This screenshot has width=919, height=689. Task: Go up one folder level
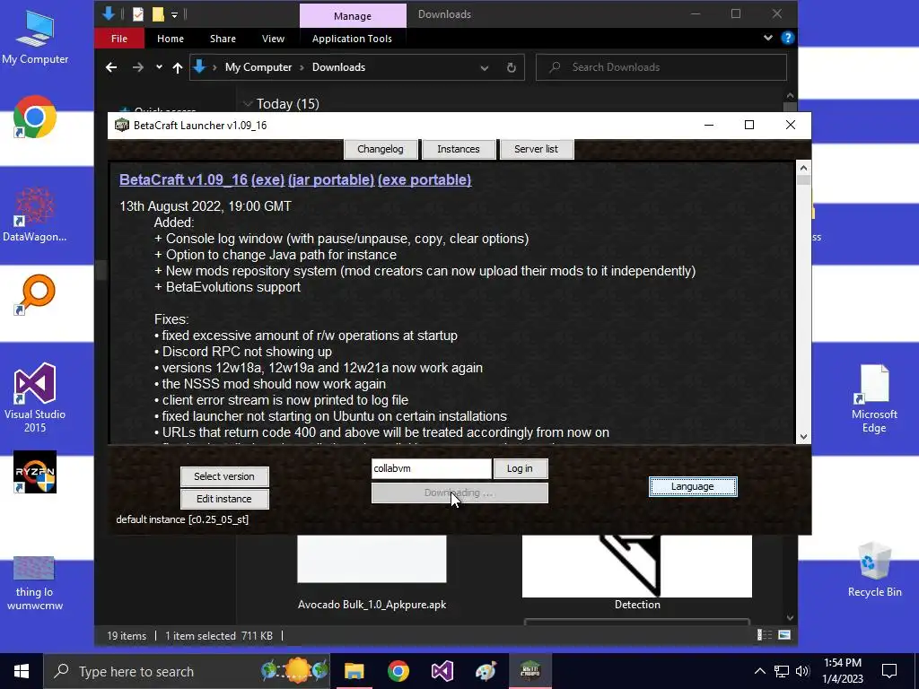(178, 67)
